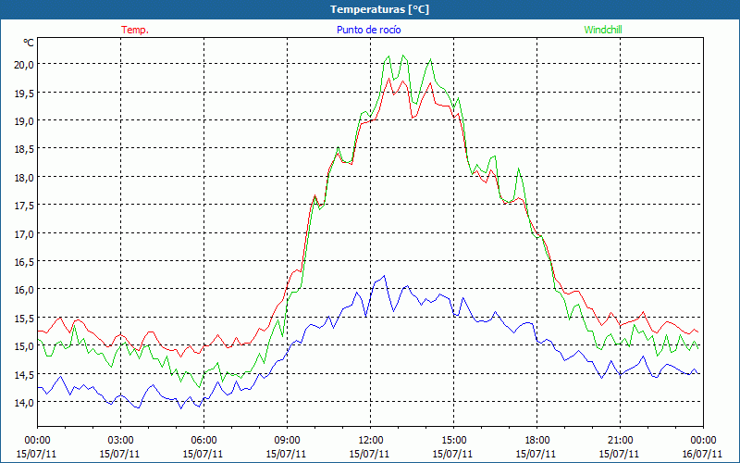Click the 18:00 time axis label
740x463 pixels.
tap(536, 441)
